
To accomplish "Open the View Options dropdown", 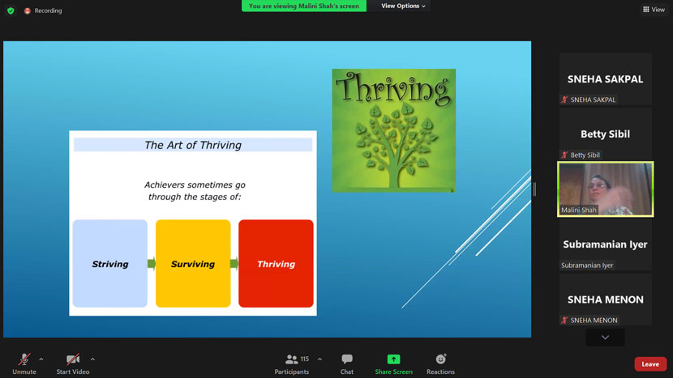I will tap(403, 6).
